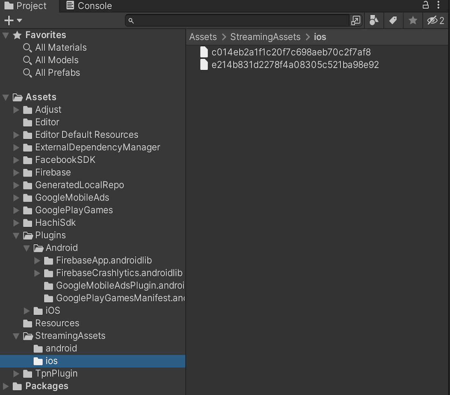Click the Save search star icon
The image size is (450, 395).
[413, 20]
